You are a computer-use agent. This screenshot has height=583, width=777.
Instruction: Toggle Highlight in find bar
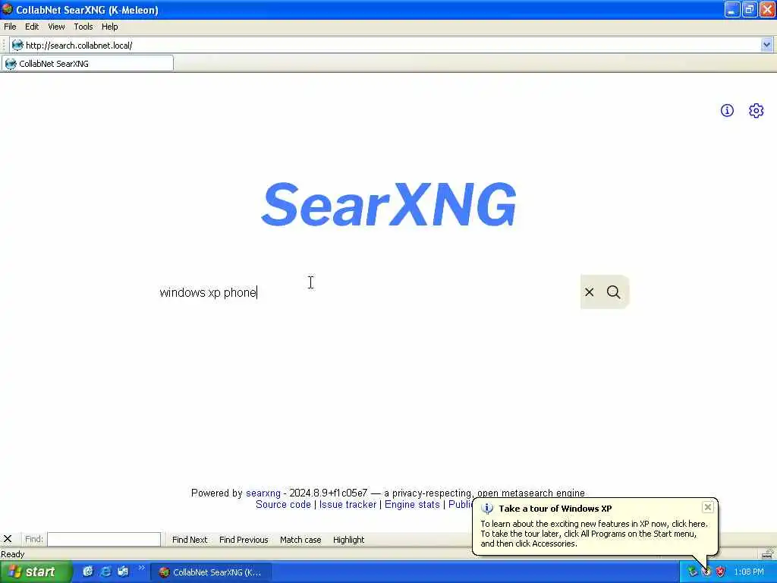[x=348, y=540]
